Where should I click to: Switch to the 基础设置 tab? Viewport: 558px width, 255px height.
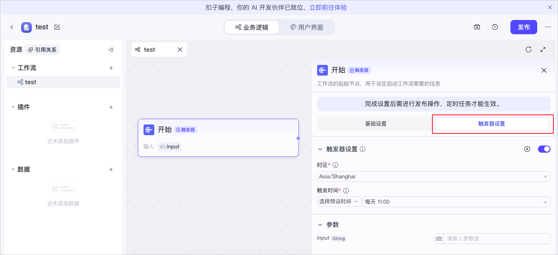(375, 124)
